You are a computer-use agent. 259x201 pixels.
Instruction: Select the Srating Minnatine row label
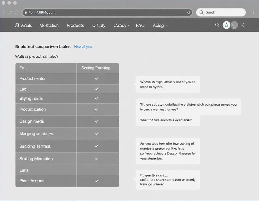[36, 159]
